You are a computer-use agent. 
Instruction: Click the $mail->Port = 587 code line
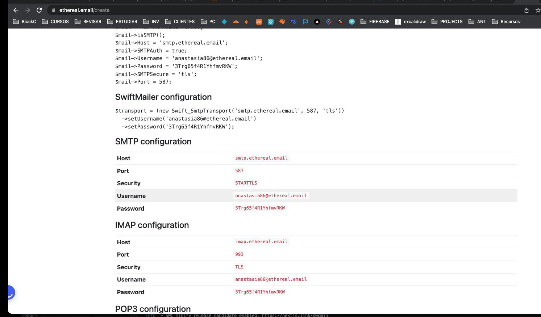(143, 82)
